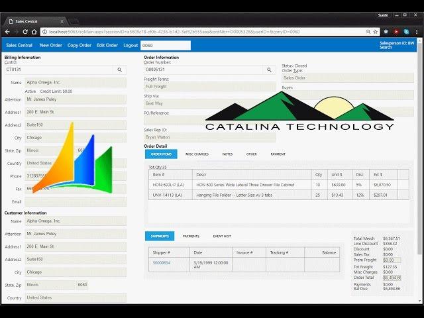The image size is (424, 318).
Task: Close the Sales Central browser tab
Action: (x=62, y=21)
